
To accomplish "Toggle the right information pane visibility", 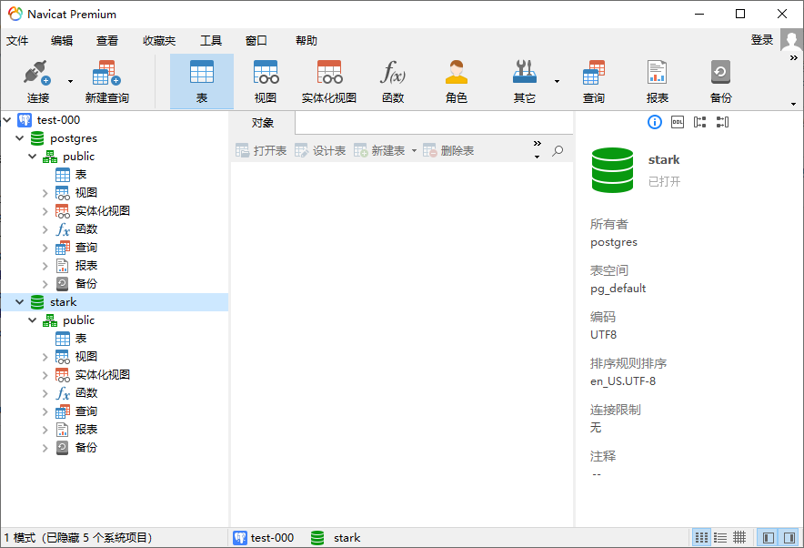I will [789, 537].
